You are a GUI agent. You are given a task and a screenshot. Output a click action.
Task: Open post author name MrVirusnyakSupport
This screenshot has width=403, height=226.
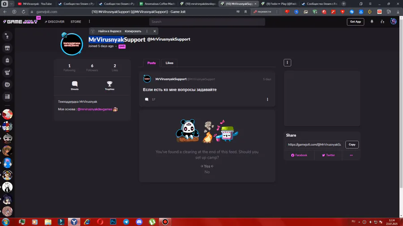pos(171,79)
